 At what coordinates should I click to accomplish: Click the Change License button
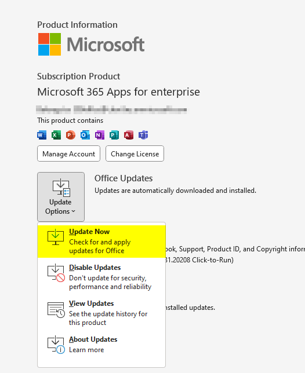coord(135,153)
